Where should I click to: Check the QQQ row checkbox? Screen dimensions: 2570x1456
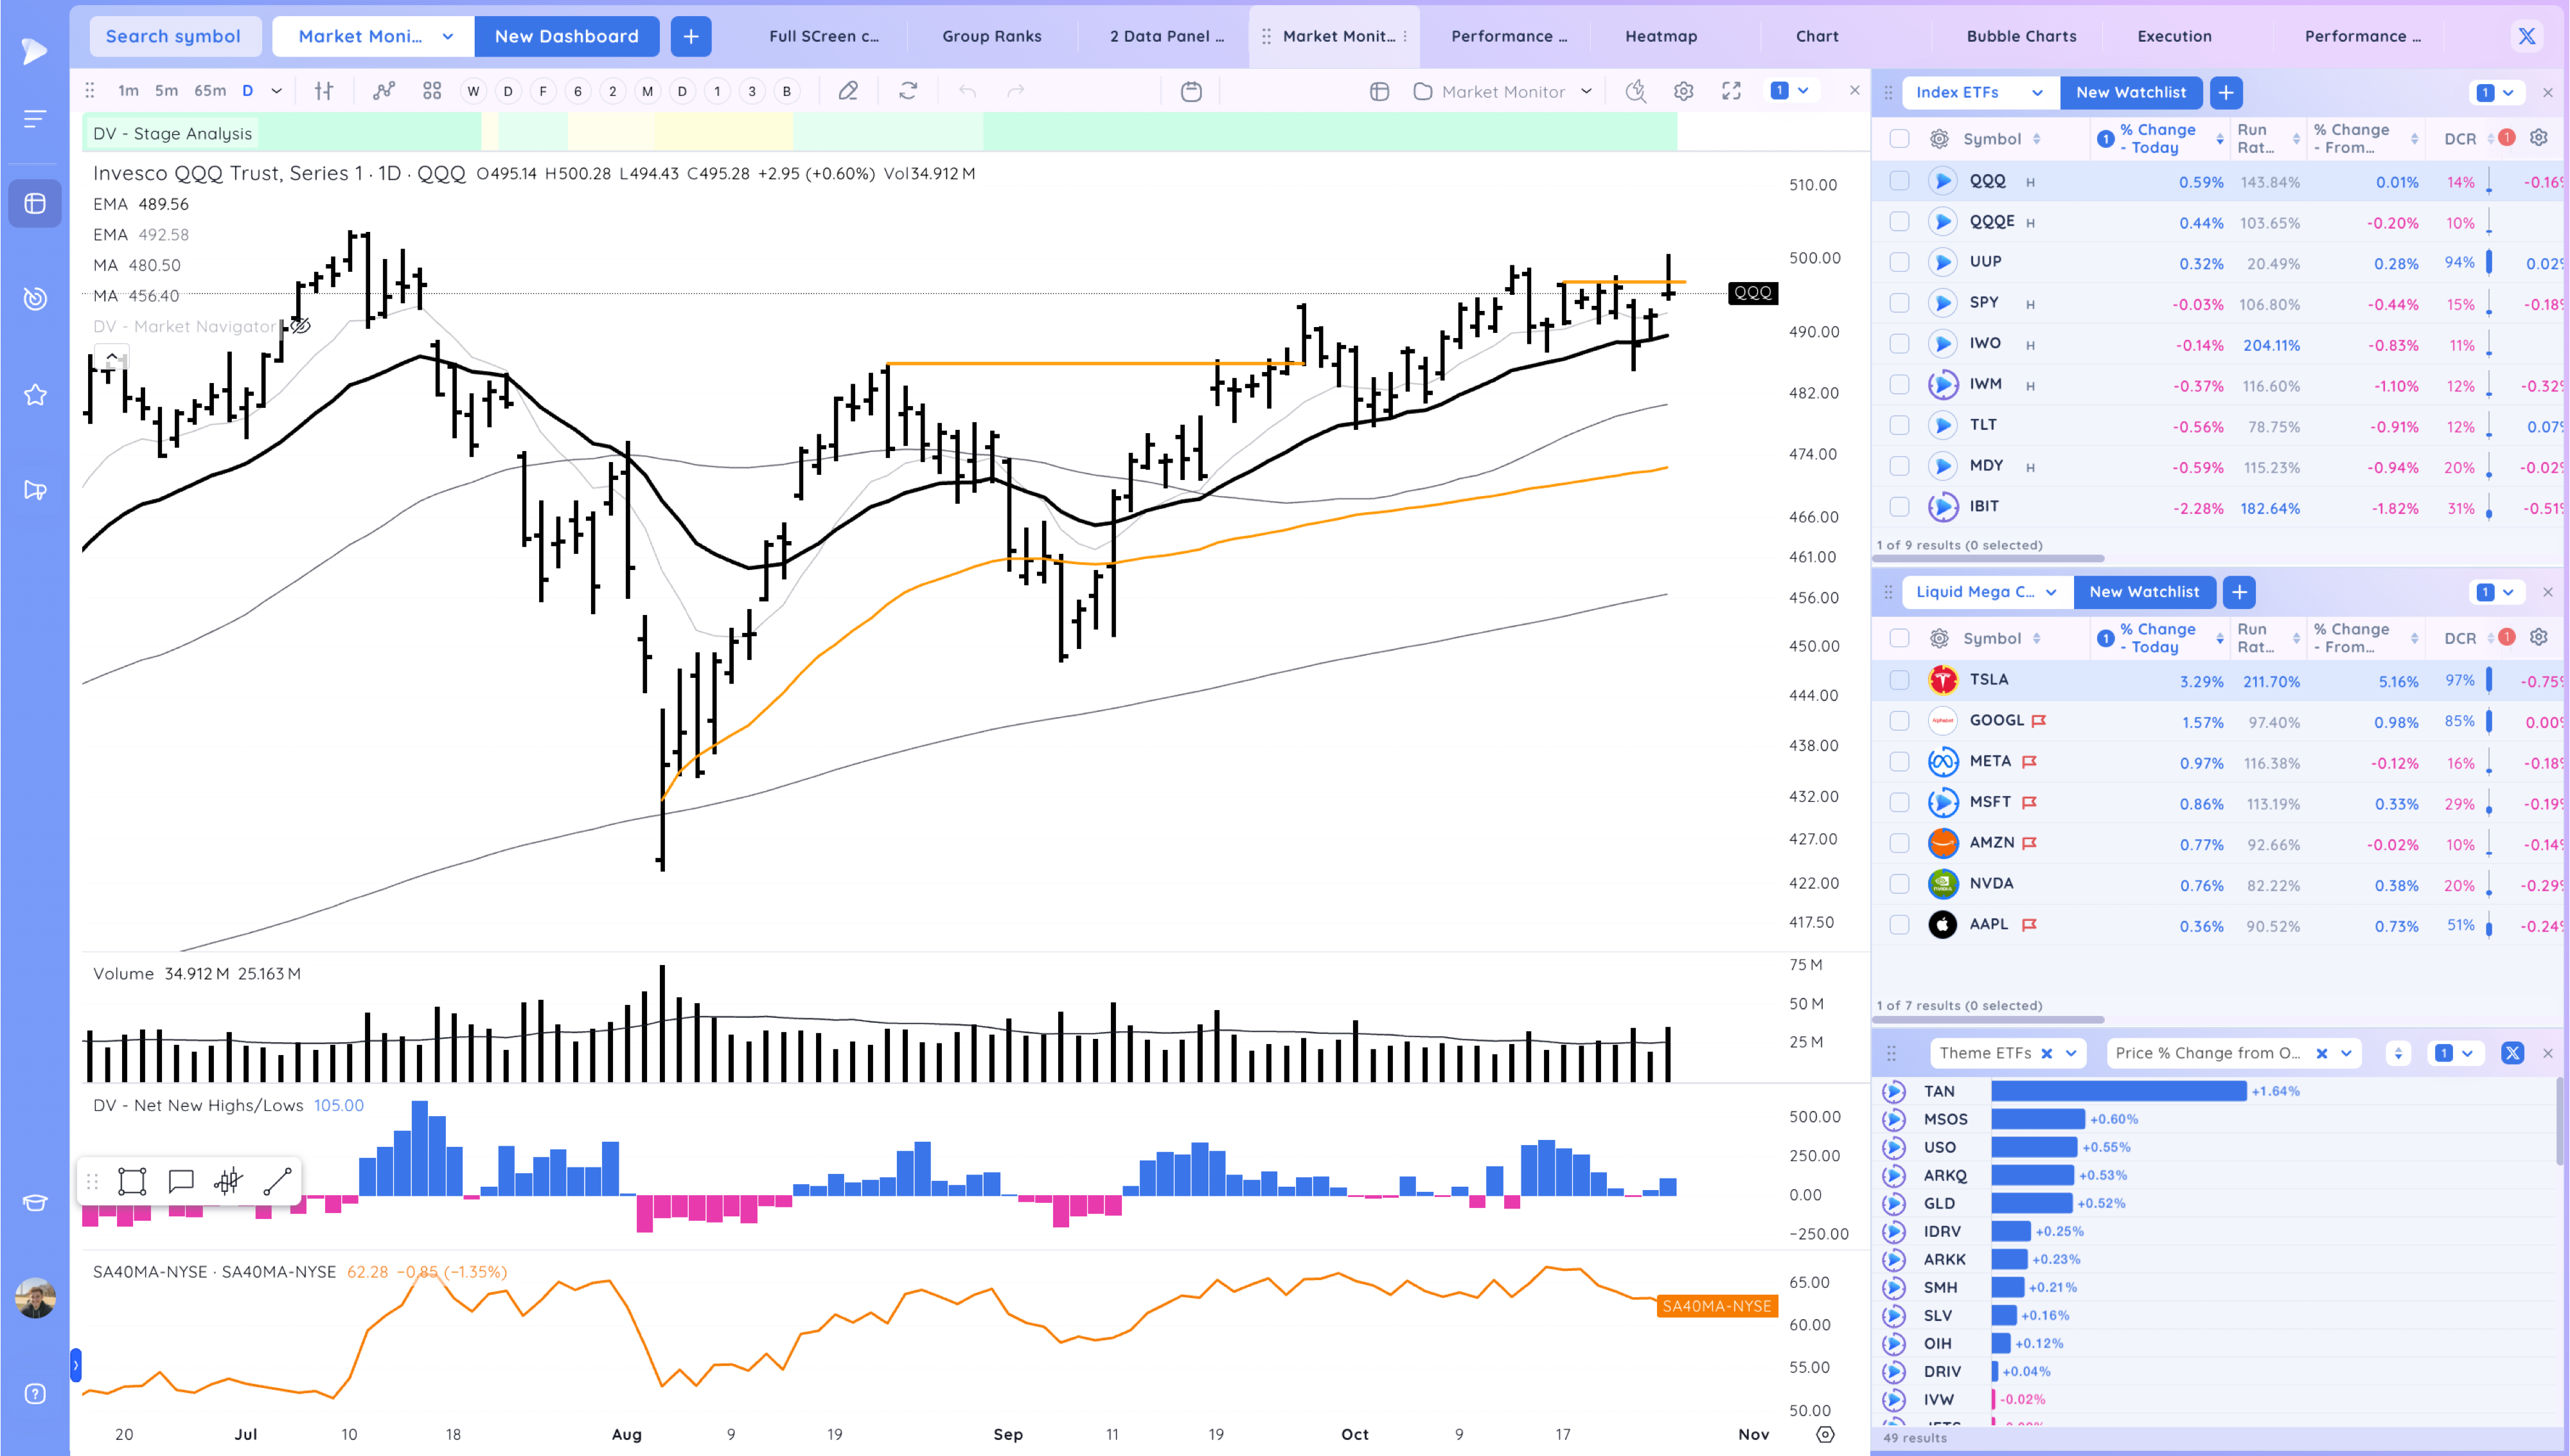tap(1899, 181)
